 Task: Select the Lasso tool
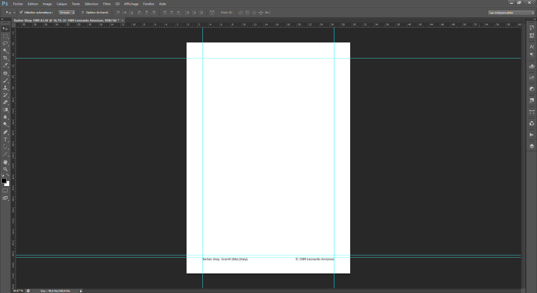coord(5,43)
